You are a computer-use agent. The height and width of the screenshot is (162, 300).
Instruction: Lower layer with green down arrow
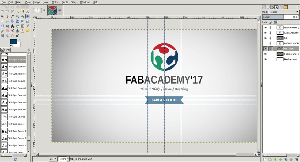point(280,159)
